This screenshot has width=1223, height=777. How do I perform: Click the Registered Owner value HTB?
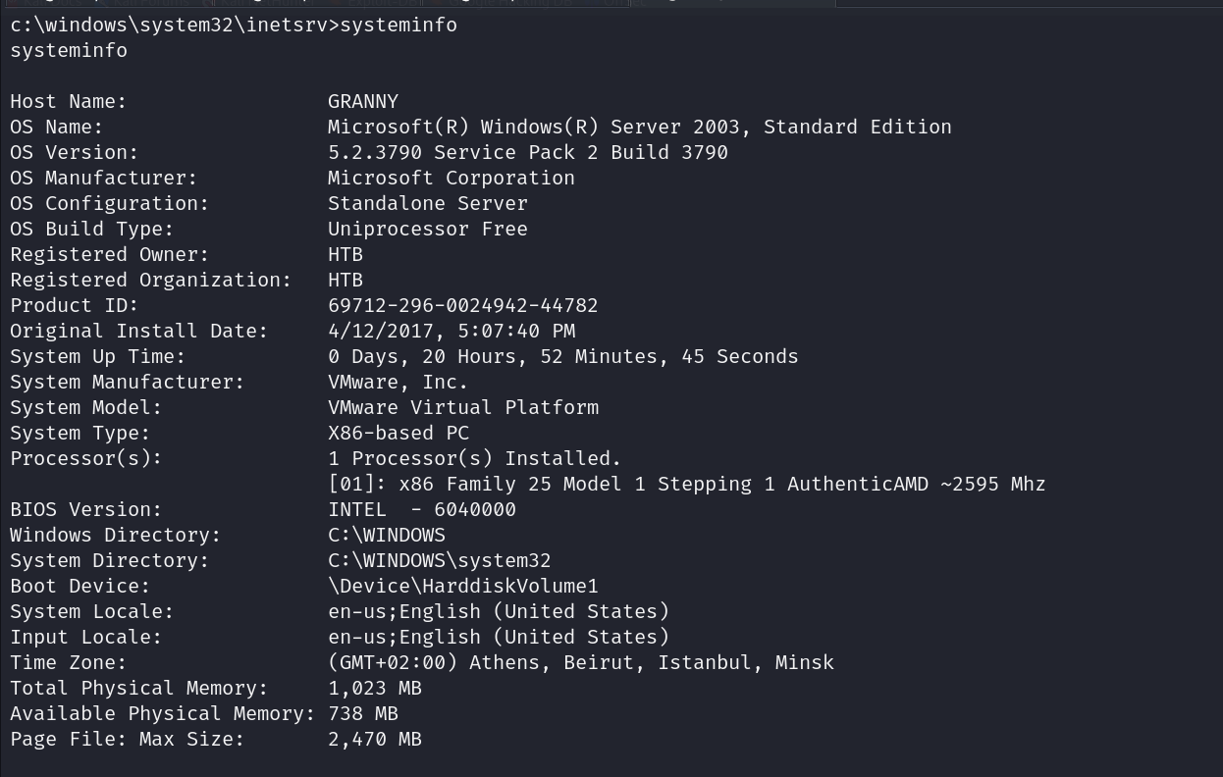coord(346,254)
